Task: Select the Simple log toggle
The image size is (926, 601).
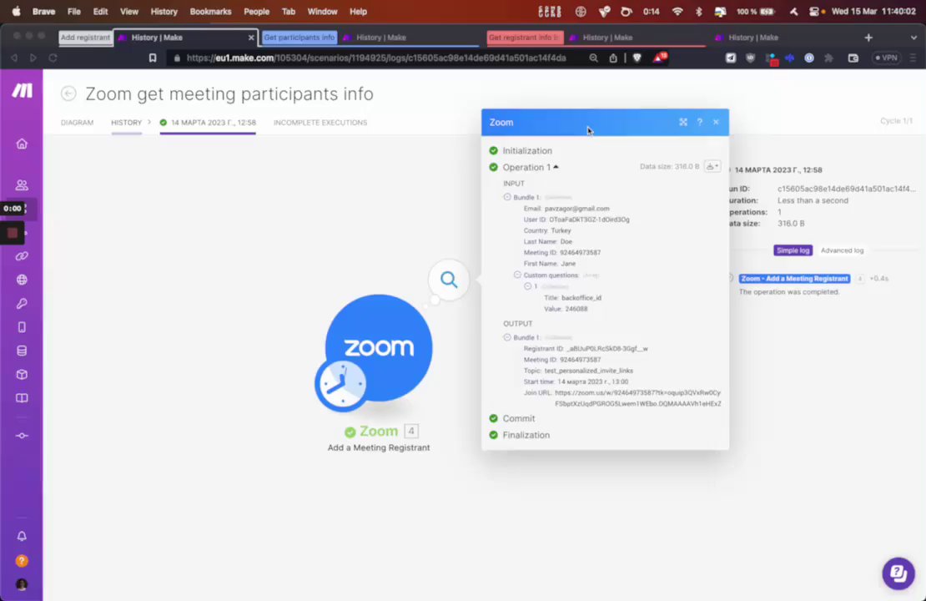Action: tap(793, 250)
